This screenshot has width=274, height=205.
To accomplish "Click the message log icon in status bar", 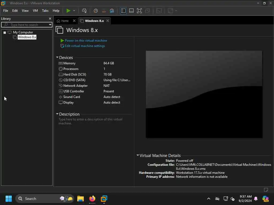I will (266, 190).
